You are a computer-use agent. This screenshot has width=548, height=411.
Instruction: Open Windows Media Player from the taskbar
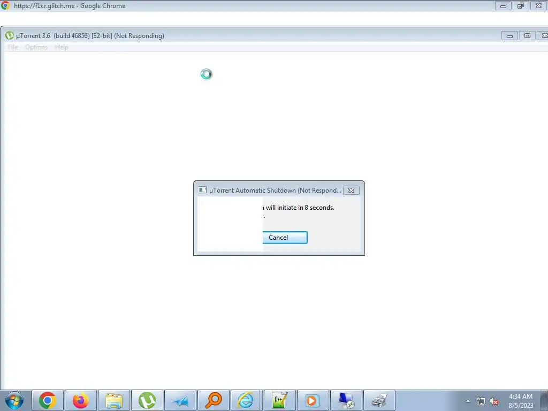pos(313,400)
